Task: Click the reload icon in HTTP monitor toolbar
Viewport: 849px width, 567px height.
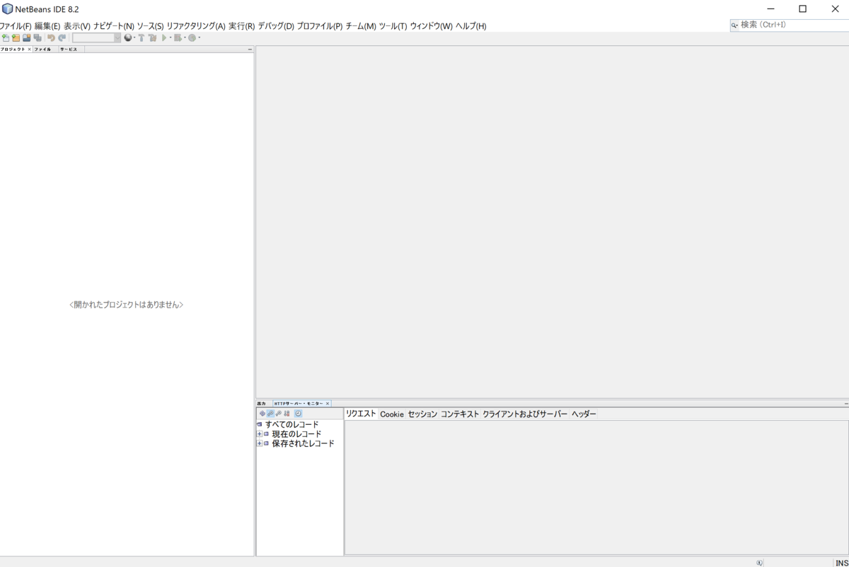Action: tap(262, 414)
